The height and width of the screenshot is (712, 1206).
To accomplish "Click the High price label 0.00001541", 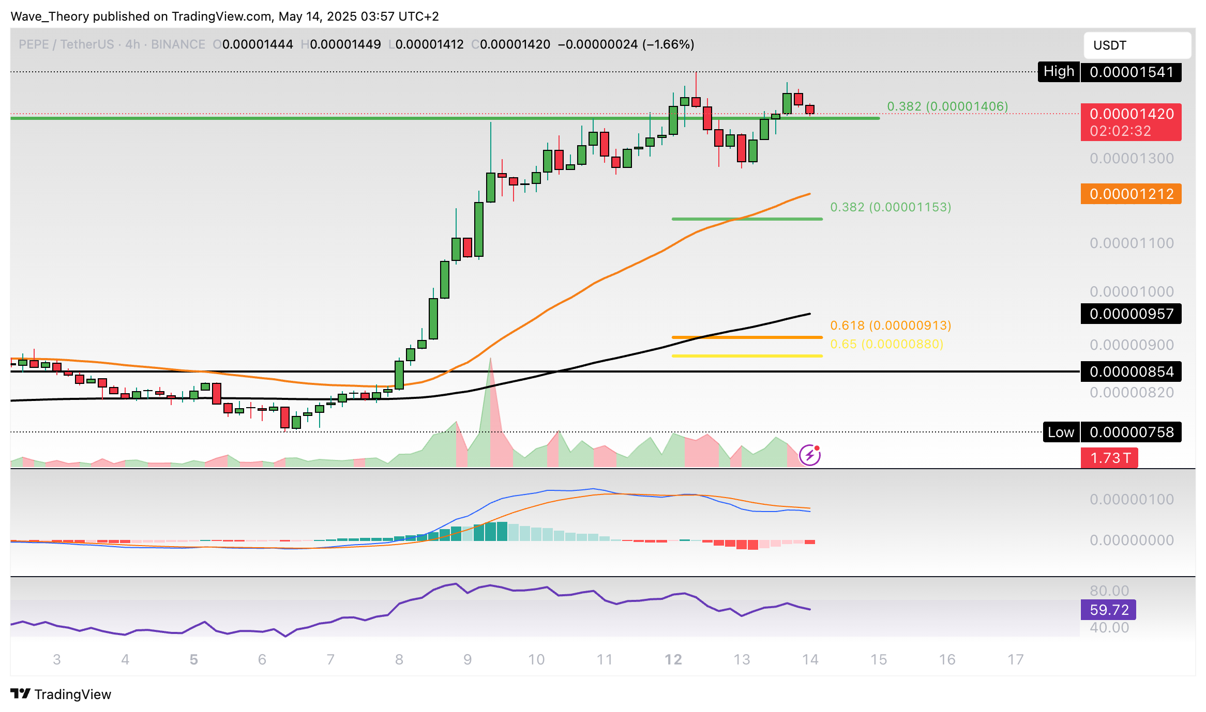I will click(1131, 72).
